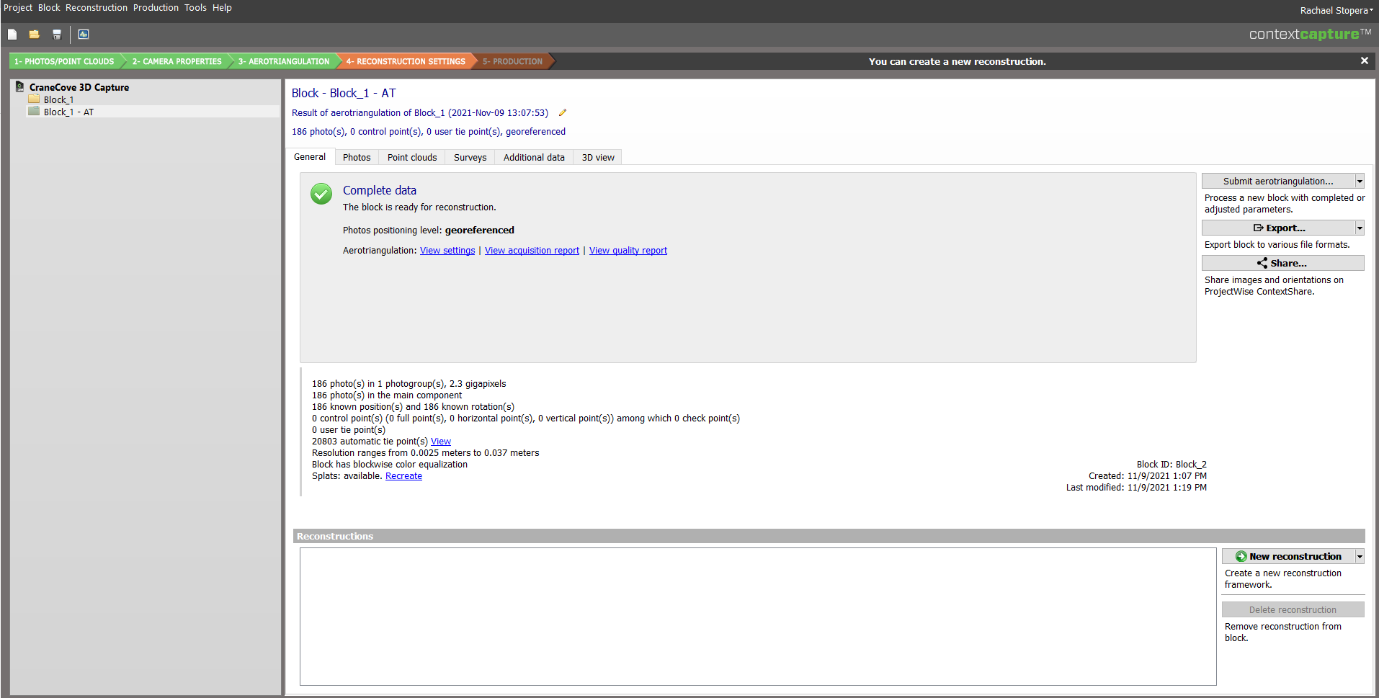The height and width of the screenshot is (698, 1379).
Task: Switch to the Point clouds tab
Action: coord(412,157)
